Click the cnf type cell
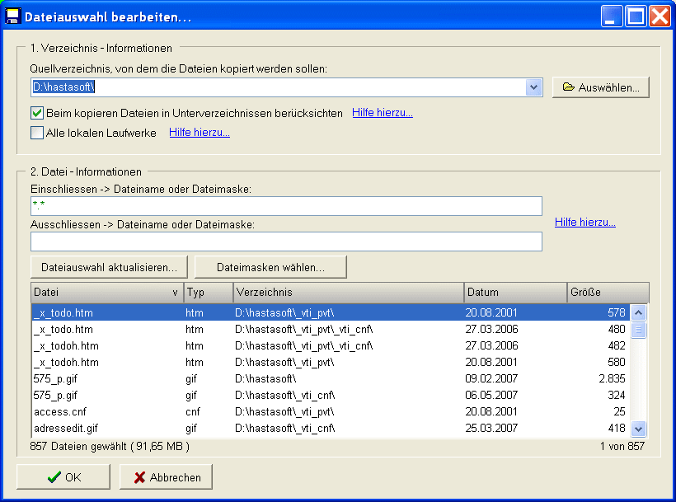Viewport: 676px width, 502px height. coord(193,412)
